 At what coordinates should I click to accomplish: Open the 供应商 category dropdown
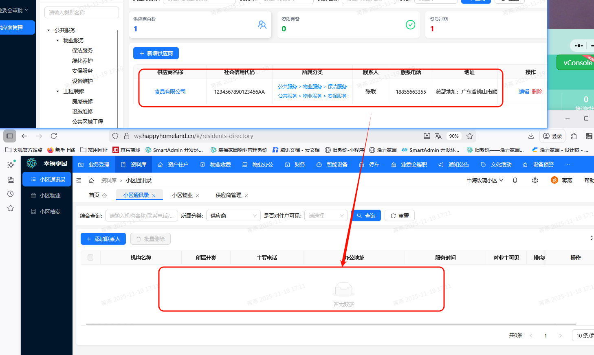click(233, 215)
